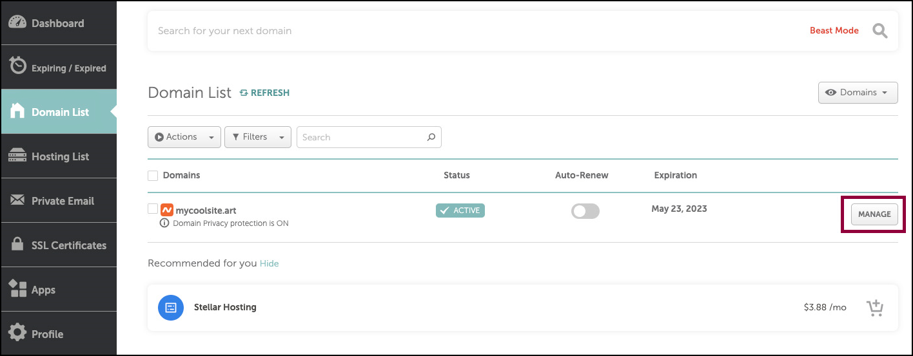Toggle Auto-Renew for mycoolsite.art
The height and width of the screenshot is (356, 913).
[585, 211]
